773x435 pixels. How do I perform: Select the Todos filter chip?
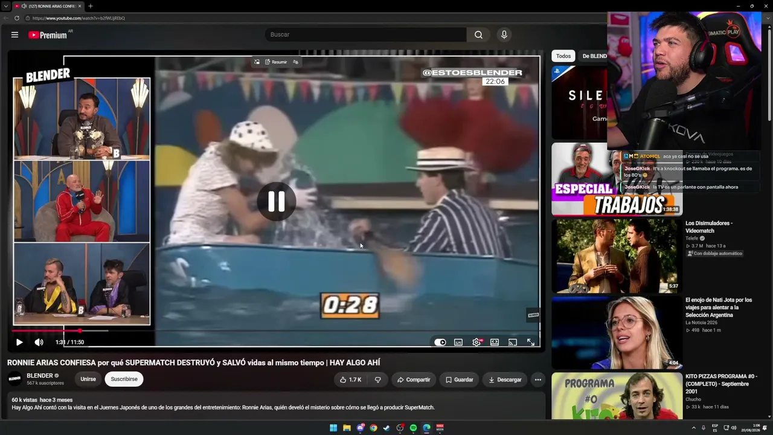pos(563,56)
